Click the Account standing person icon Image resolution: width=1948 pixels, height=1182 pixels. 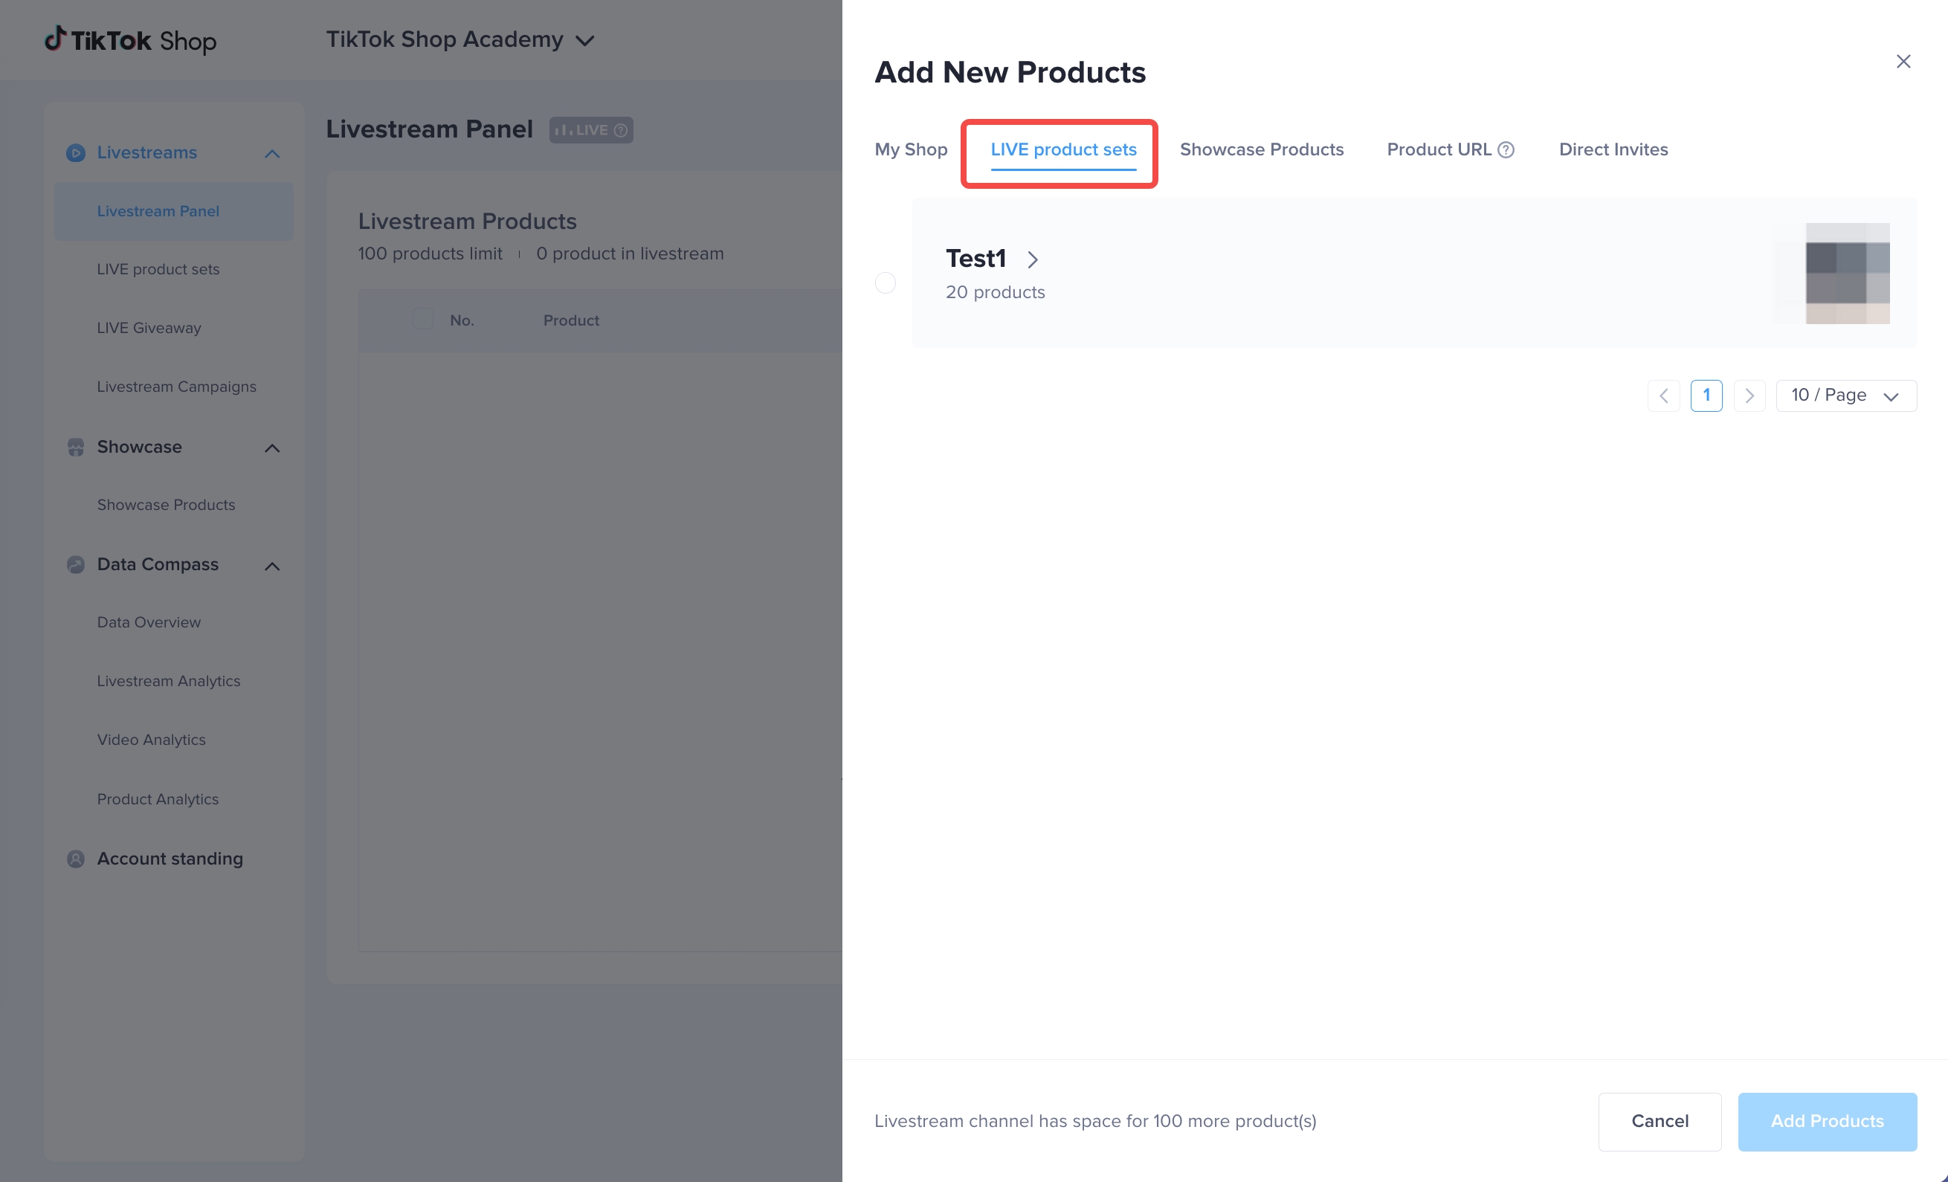click(76, 859)
